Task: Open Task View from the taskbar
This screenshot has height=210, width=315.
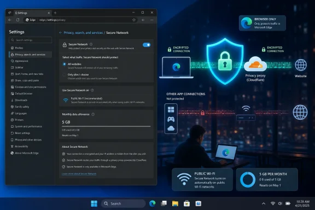Action: (x=164, y=203)
